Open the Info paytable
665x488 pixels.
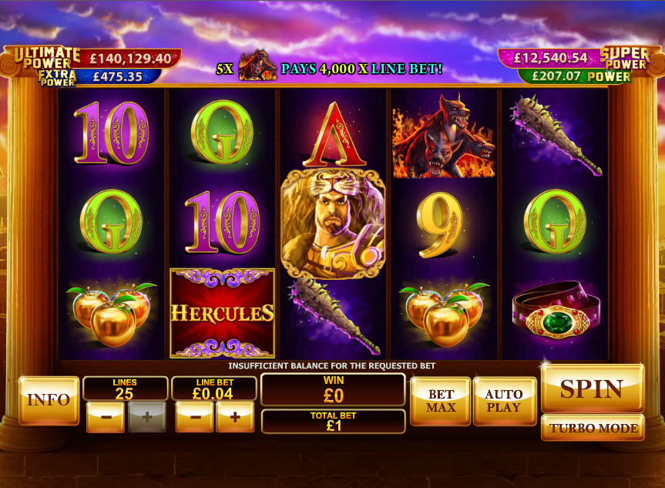pos(49,400)
